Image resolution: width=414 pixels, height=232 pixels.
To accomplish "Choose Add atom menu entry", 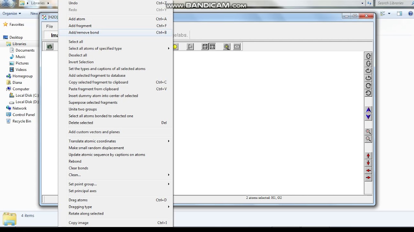I will click(116, 19).
